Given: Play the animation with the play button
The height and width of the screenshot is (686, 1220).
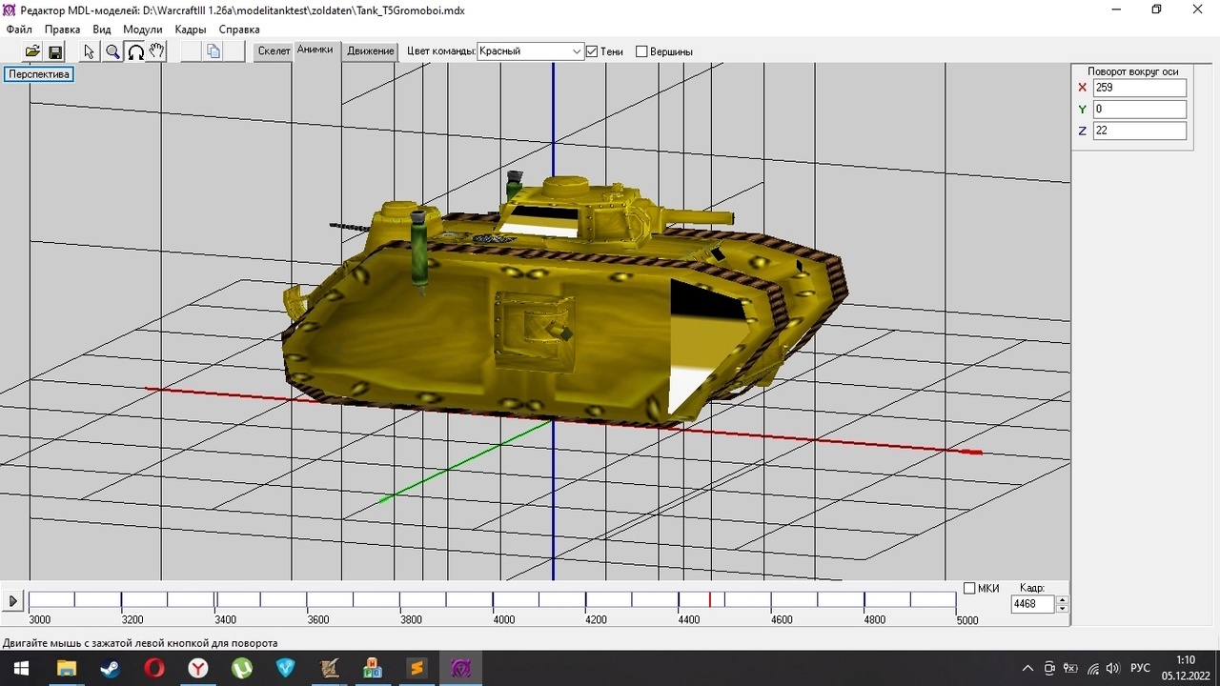Looking at the screenshot, I should click(x=13, y=601).
